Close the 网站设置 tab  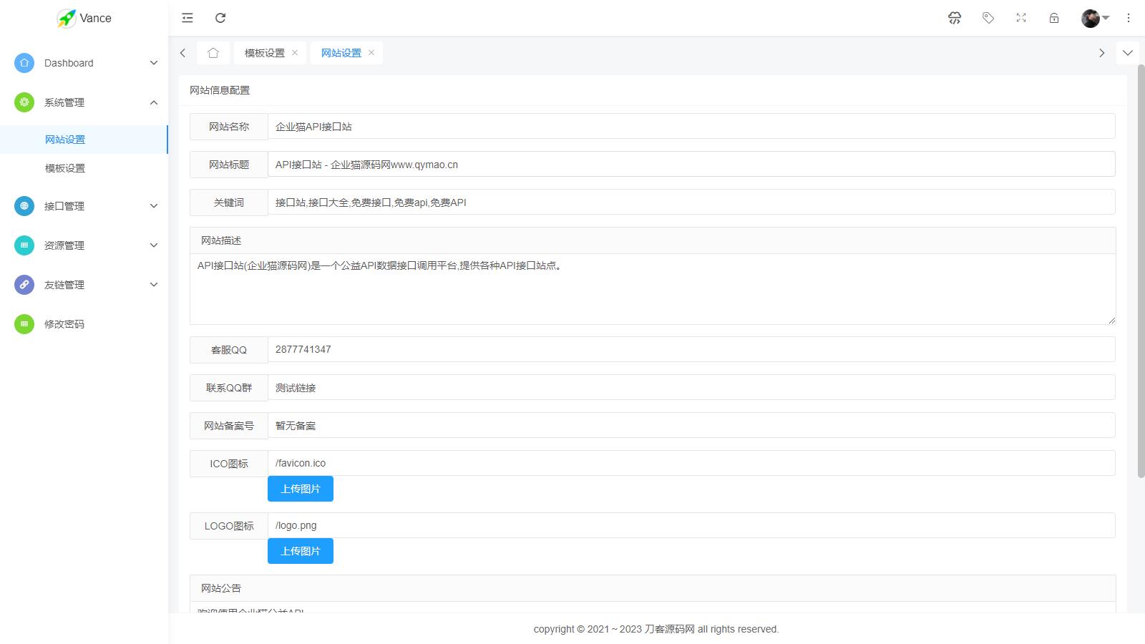pyautogui.click(x=371, y=52)
